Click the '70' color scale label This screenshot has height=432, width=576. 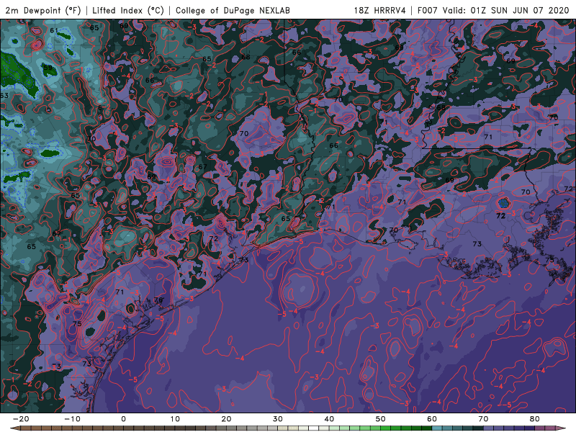tap(483, 419)
